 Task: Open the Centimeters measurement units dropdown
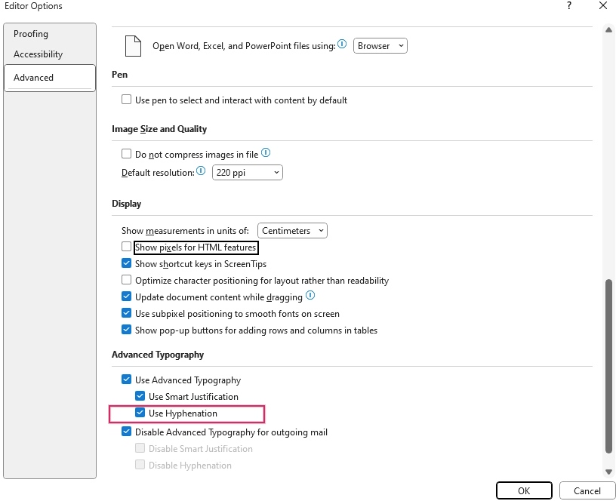(x=292, y=231)
